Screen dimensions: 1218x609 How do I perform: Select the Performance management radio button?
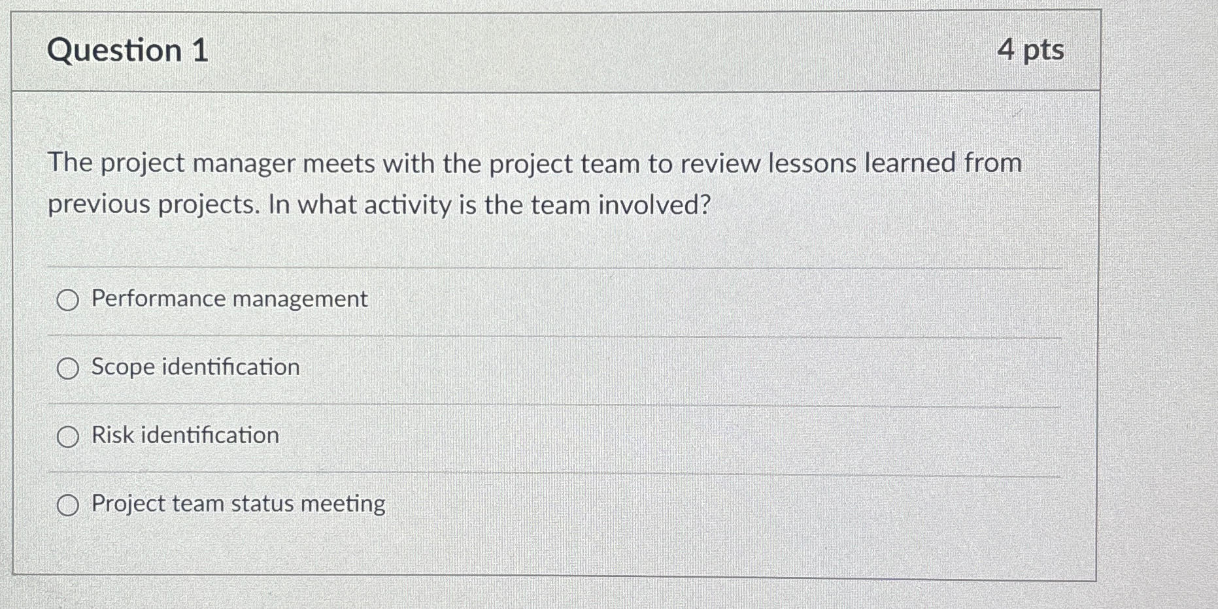pyautogui.click(x=67, y=300)
